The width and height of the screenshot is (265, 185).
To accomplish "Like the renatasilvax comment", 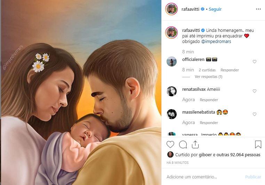I will pyautogui.click(x=255, y=91).
